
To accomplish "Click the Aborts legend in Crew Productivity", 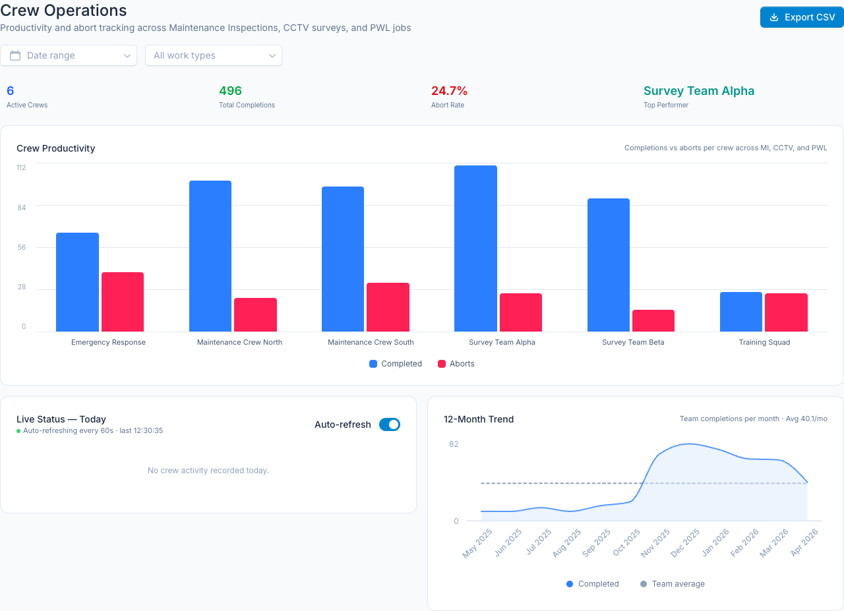I will point(456,364).
